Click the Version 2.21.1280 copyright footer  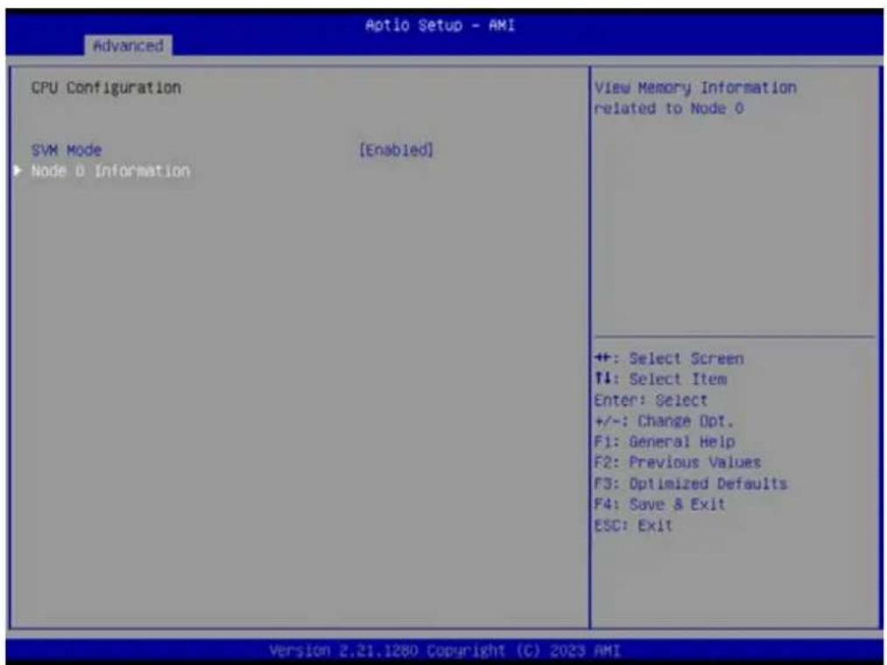(445, 651)
